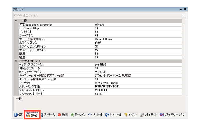Click the stream icon beside ストリーム

pyautogui.click(x=42, y=115)
